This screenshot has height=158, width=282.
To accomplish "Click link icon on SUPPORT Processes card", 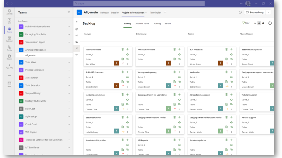I will coord(127,82).
